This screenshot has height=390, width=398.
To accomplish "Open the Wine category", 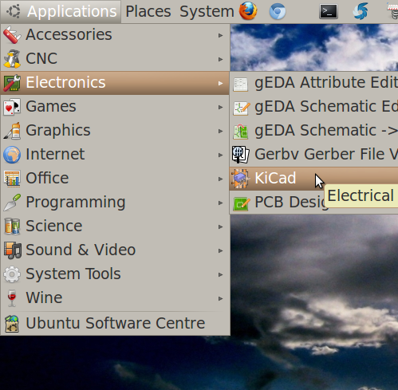I will 115,297.
